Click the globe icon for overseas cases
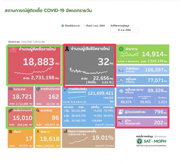This screenshot has height=164, width=181. [38, 89]
